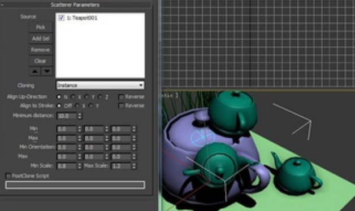Select N radio for Align Up-Direction
Viewport: 355px width, 211px height.
pyautogui.click(x=59, y=96)
